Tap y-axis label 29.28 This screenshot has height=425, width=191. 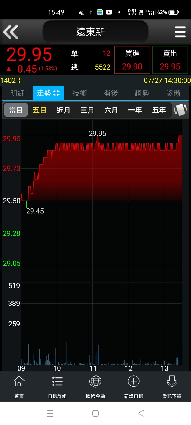(11, 233)
